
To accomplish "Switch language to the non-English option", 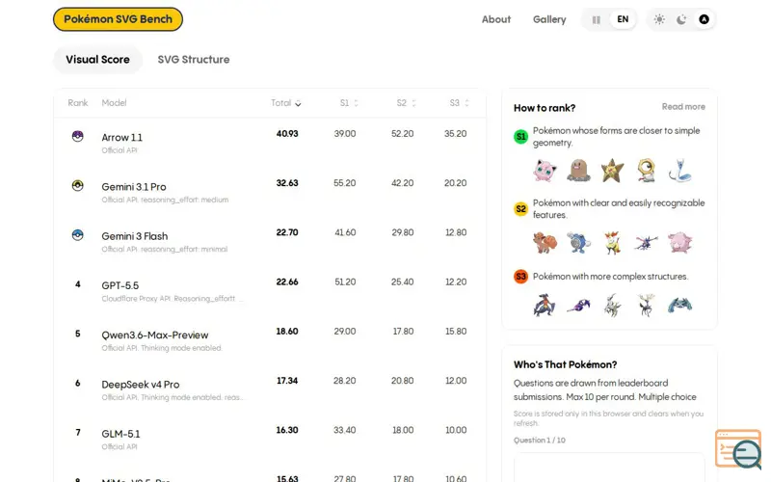I will [x=596, y=19].
